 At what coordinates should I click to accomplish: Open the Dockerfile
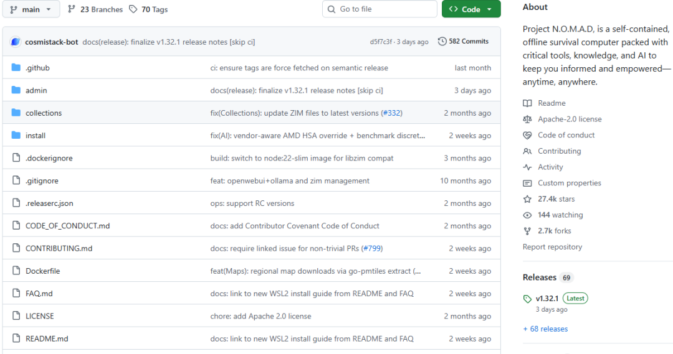click(x=42, y=271)
